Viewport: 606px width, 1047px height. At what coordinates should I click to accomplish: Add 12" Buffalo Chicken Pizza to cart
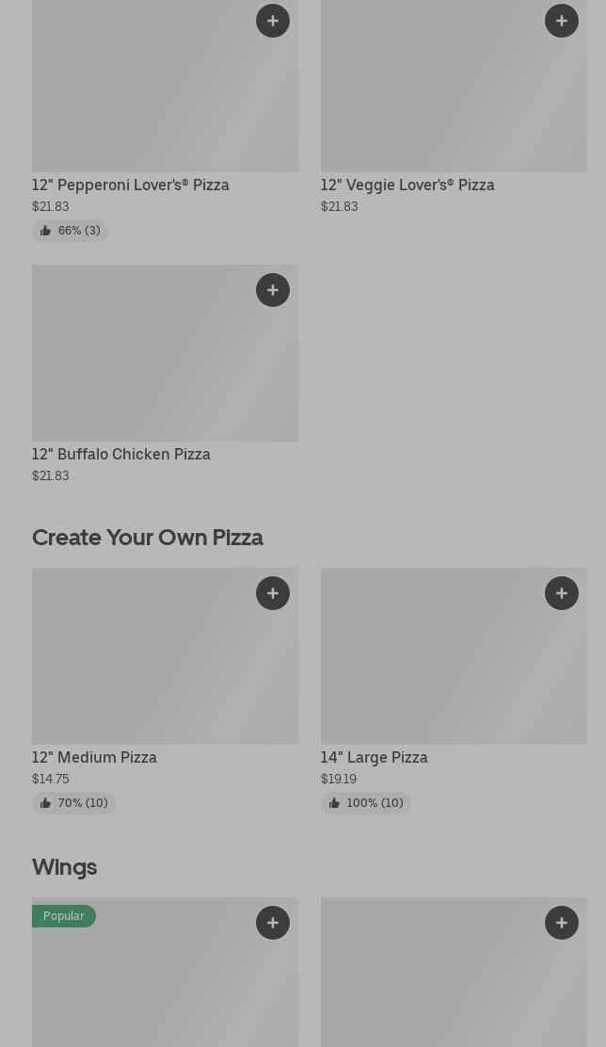[273, 290]
